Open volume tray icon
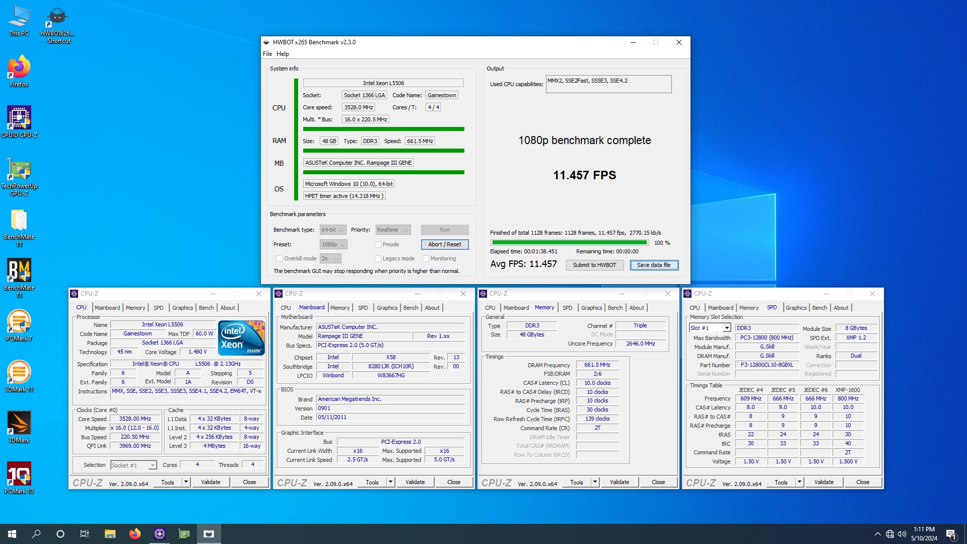 tap(902, 534)
